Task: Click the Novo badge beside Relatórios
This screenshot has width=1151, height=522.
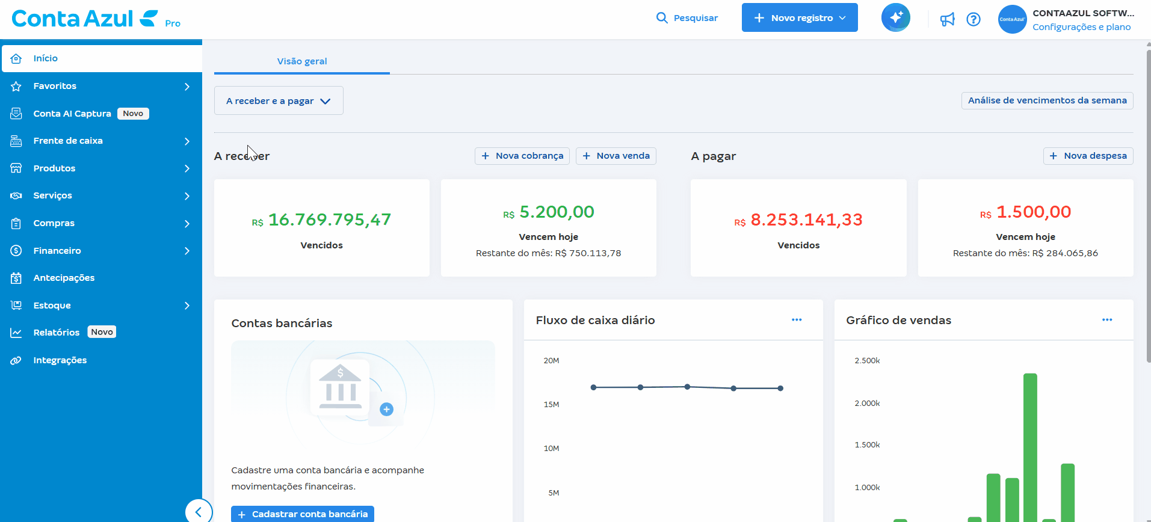Action: click(x=102, y=332)
